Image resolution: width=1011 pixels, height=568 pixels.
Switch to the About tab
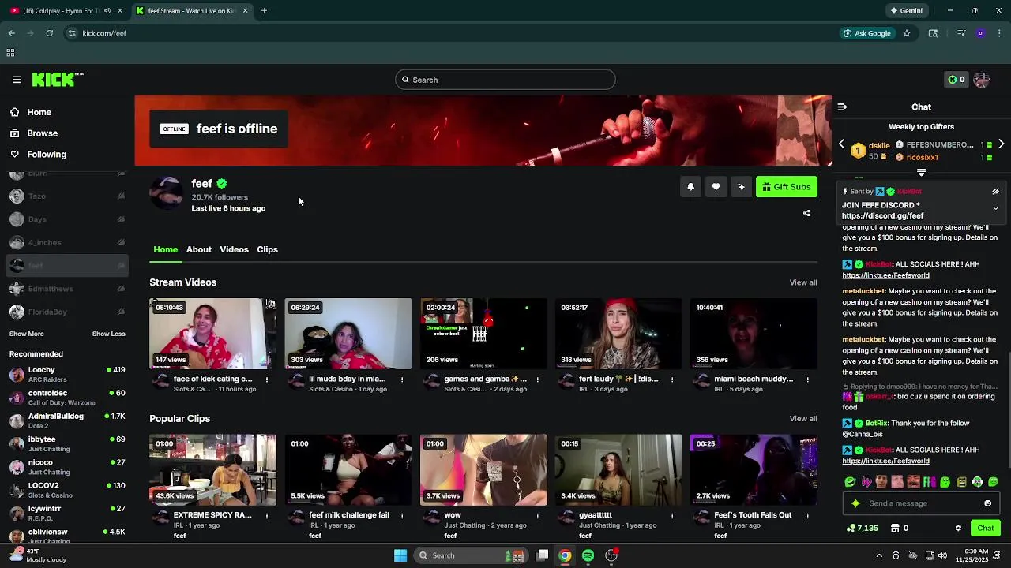[x=198, y=249]
